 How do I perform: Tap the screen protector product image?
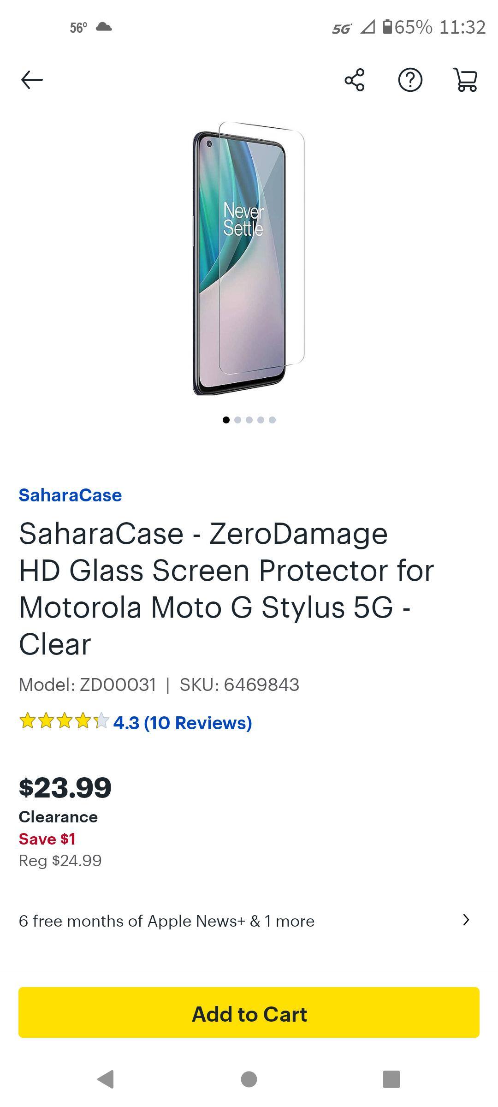pos(248,258)
